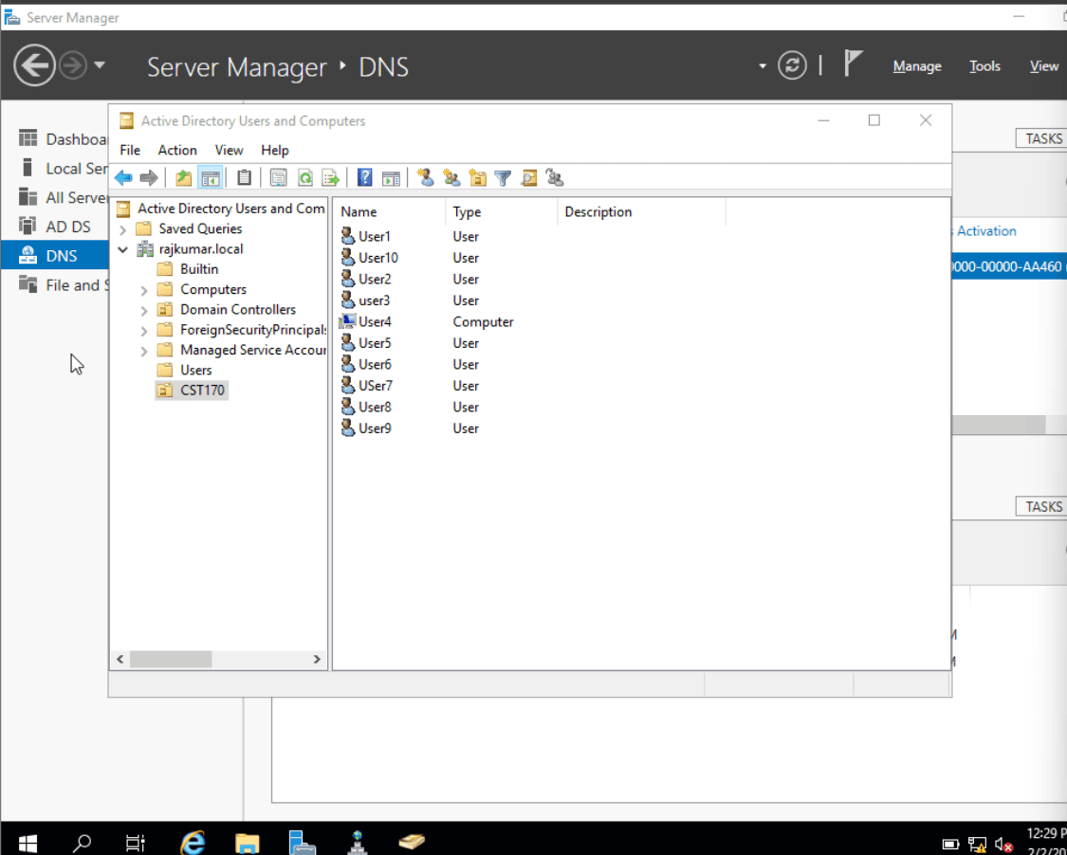The width and height of the screenshot is (1067, 855).
Task: Click the User1 user icon
Action: click(x=348, y=237)
